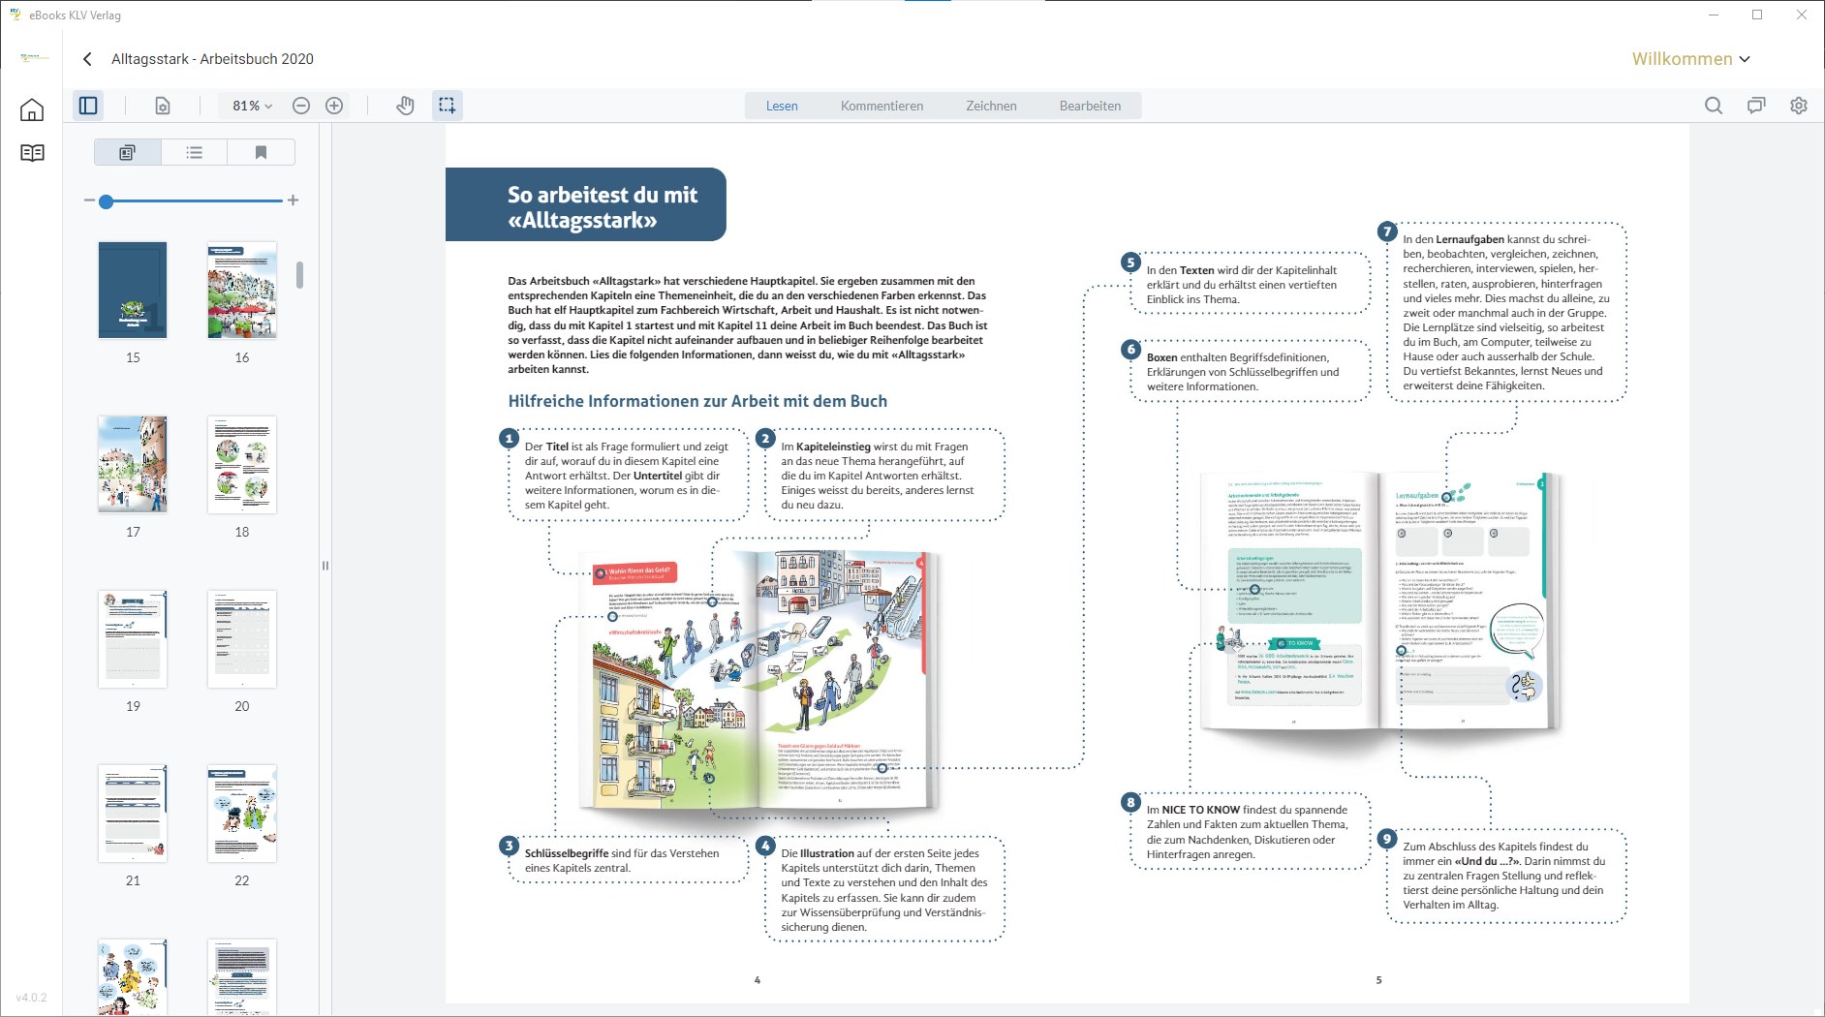1825x1017 pixels.
Task: Open the comments panel icon
Action: [1756, 106]
